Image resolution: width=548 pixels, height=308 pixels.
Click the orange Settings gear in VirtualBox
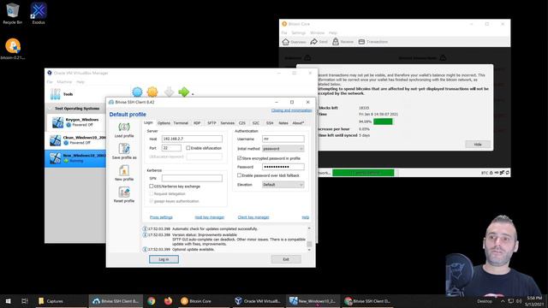click(152, 92)
